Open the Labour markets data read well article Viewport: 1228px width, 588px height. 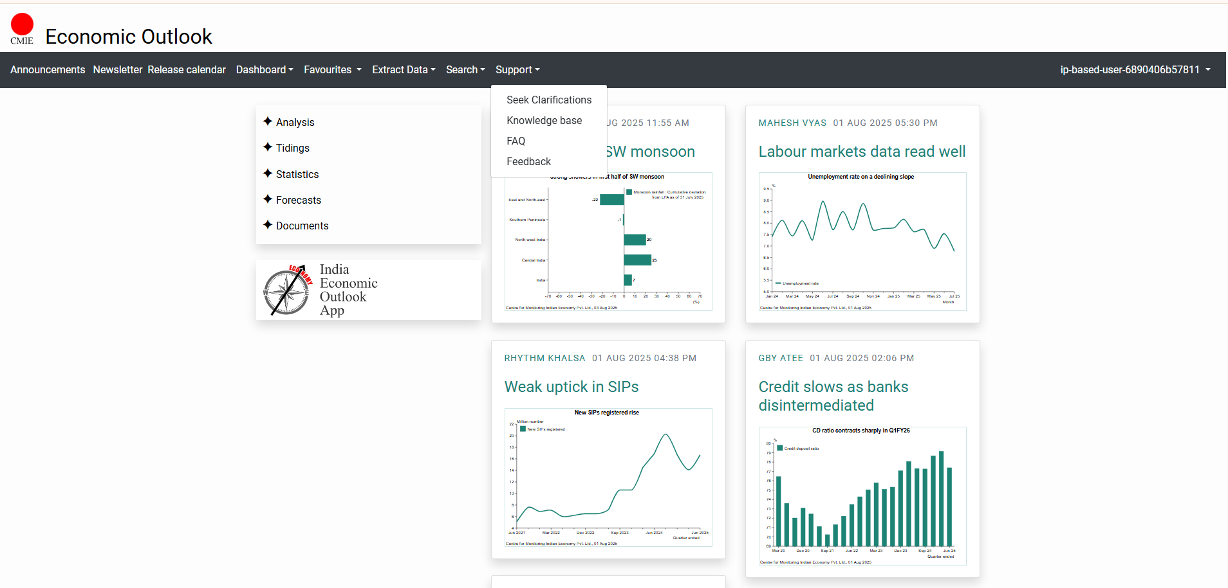[862, 152]
